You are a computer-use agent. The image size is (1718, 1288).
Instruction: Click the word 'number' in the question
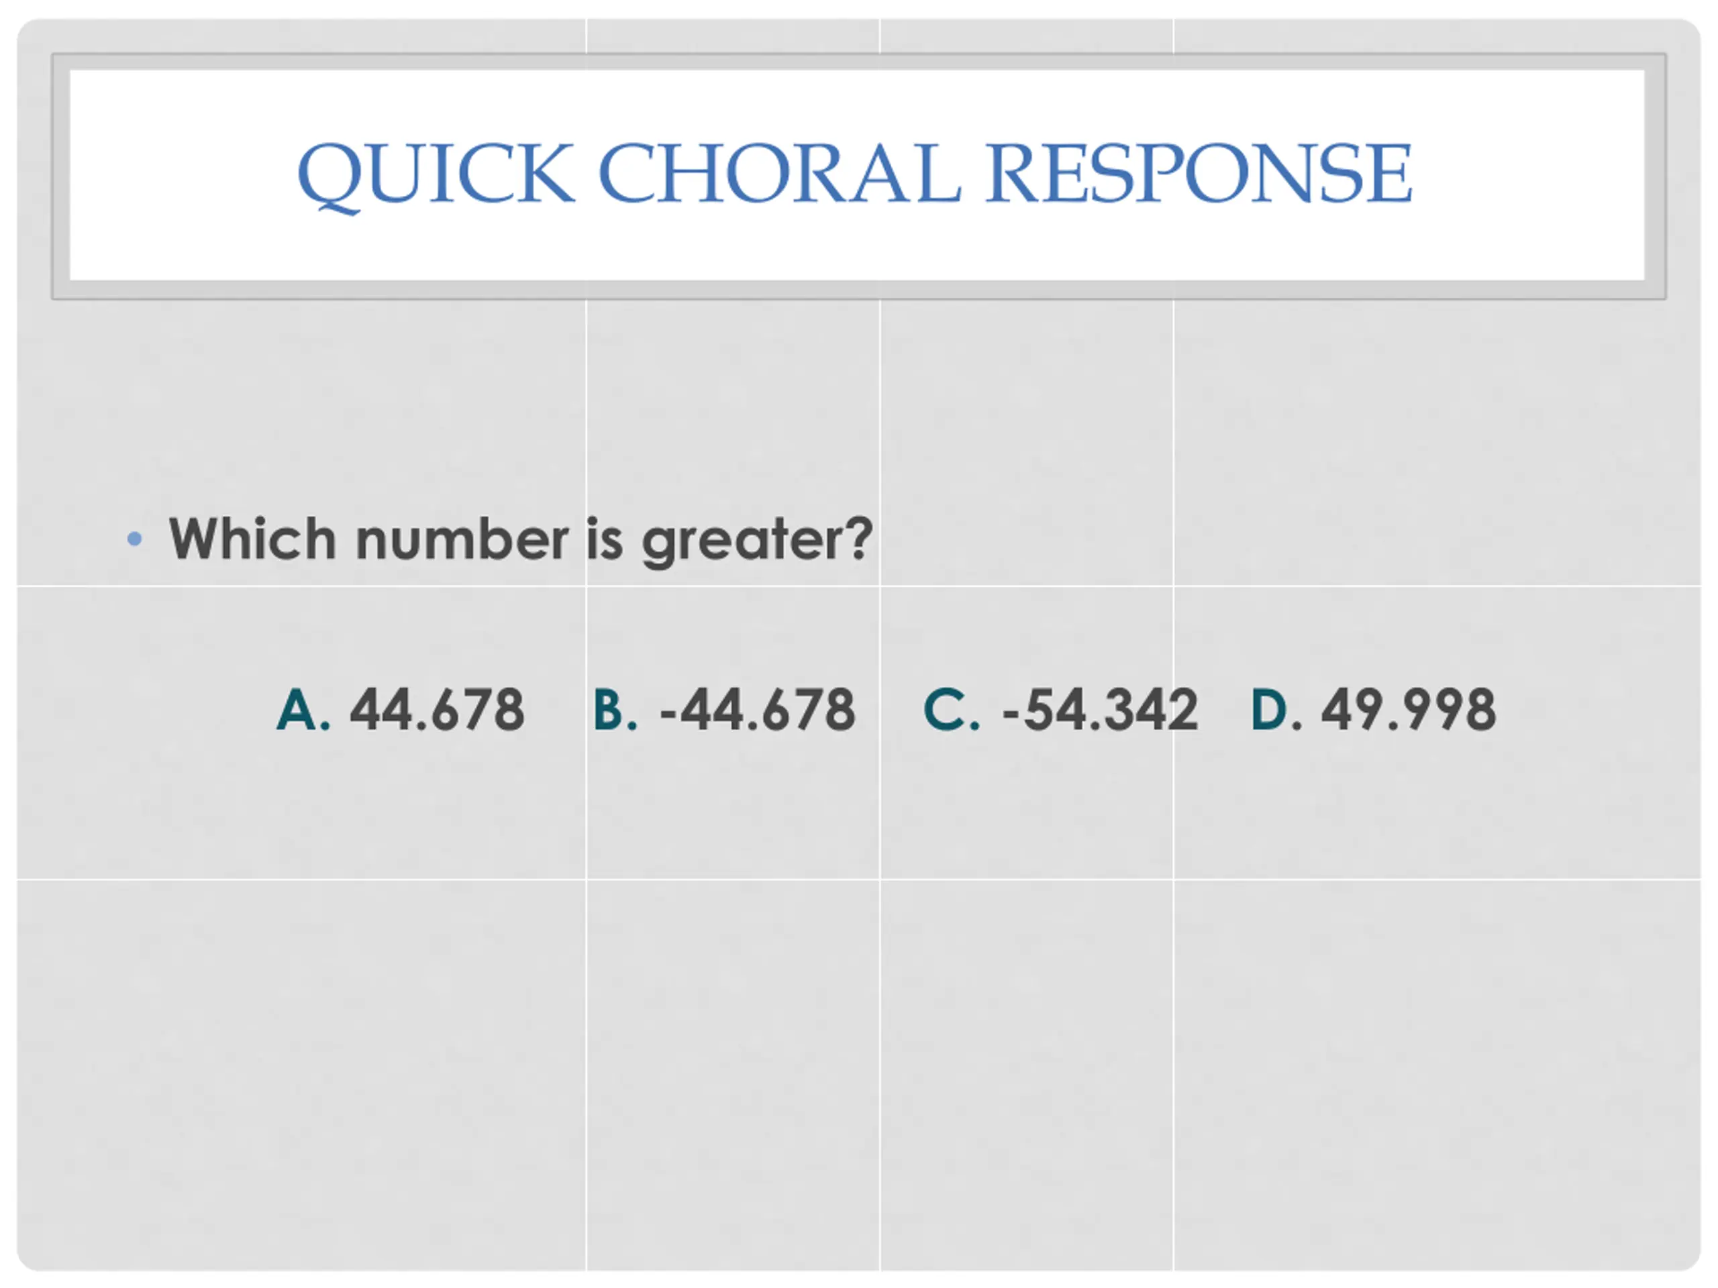coord(462,539)
